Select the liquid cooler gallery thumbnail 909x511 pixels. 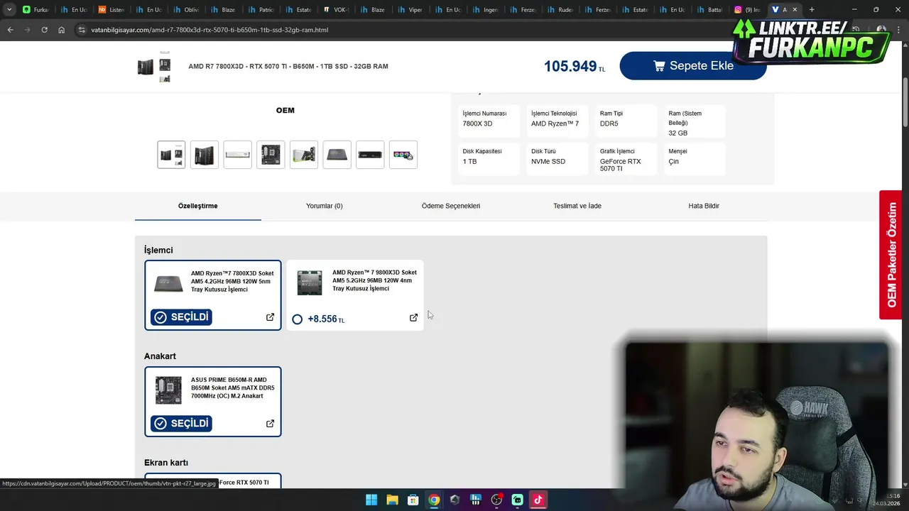[403, 155]
